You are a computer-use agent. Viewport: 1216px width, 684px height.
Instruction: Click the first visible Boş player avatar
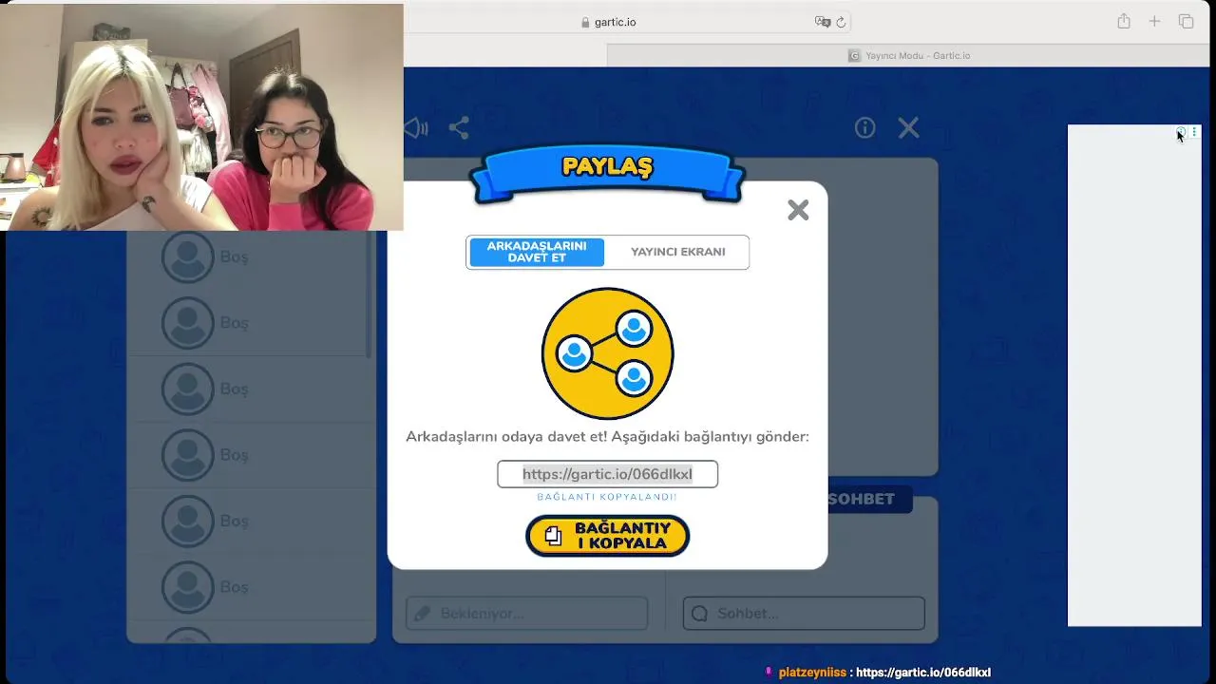click(x=187, y=256)
